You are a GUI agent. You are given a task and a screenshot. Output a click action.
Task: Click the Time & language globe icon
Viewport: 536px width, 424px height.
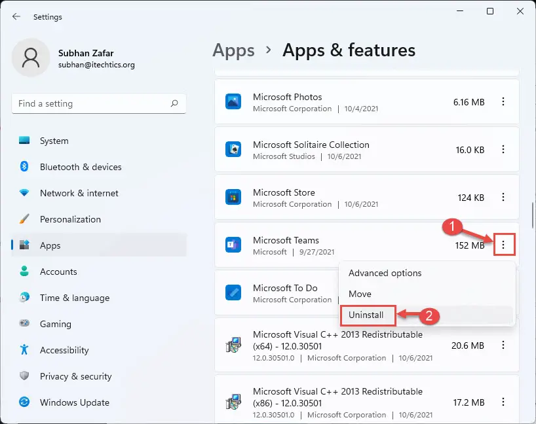click(x=24, y=297)
